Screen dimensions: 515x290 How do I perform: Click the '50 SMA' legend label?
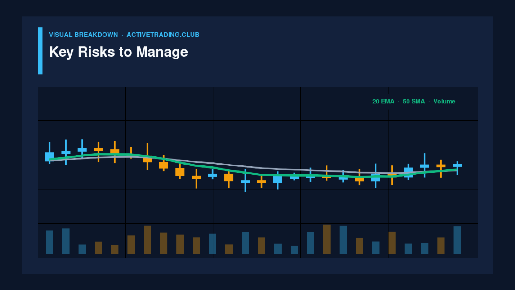point(414,101)
